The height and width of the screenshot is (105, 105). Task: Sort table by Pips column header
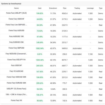pos(65,8)
